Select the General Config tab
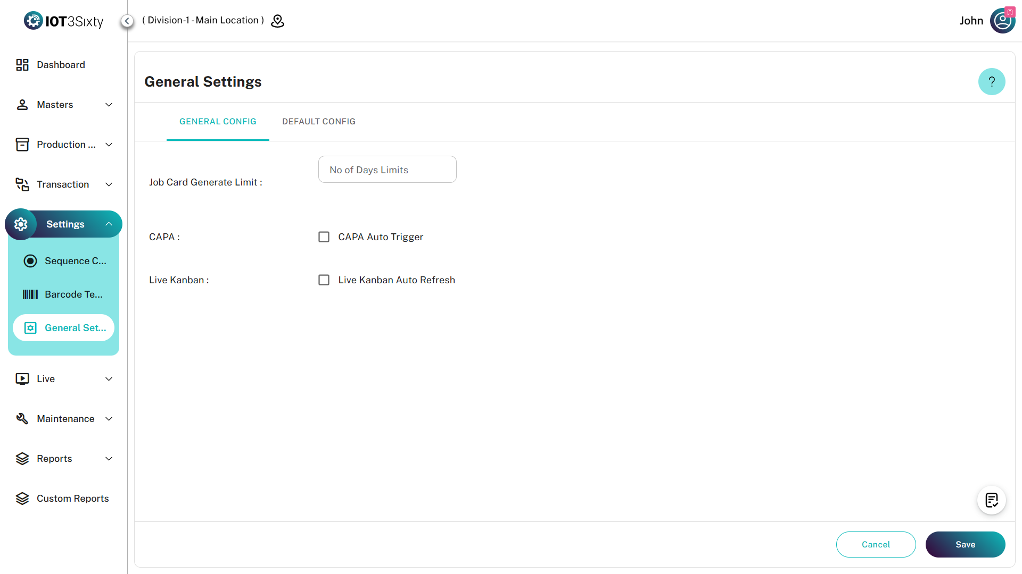Screen dimensions: 1022x574 click(218, 122)
